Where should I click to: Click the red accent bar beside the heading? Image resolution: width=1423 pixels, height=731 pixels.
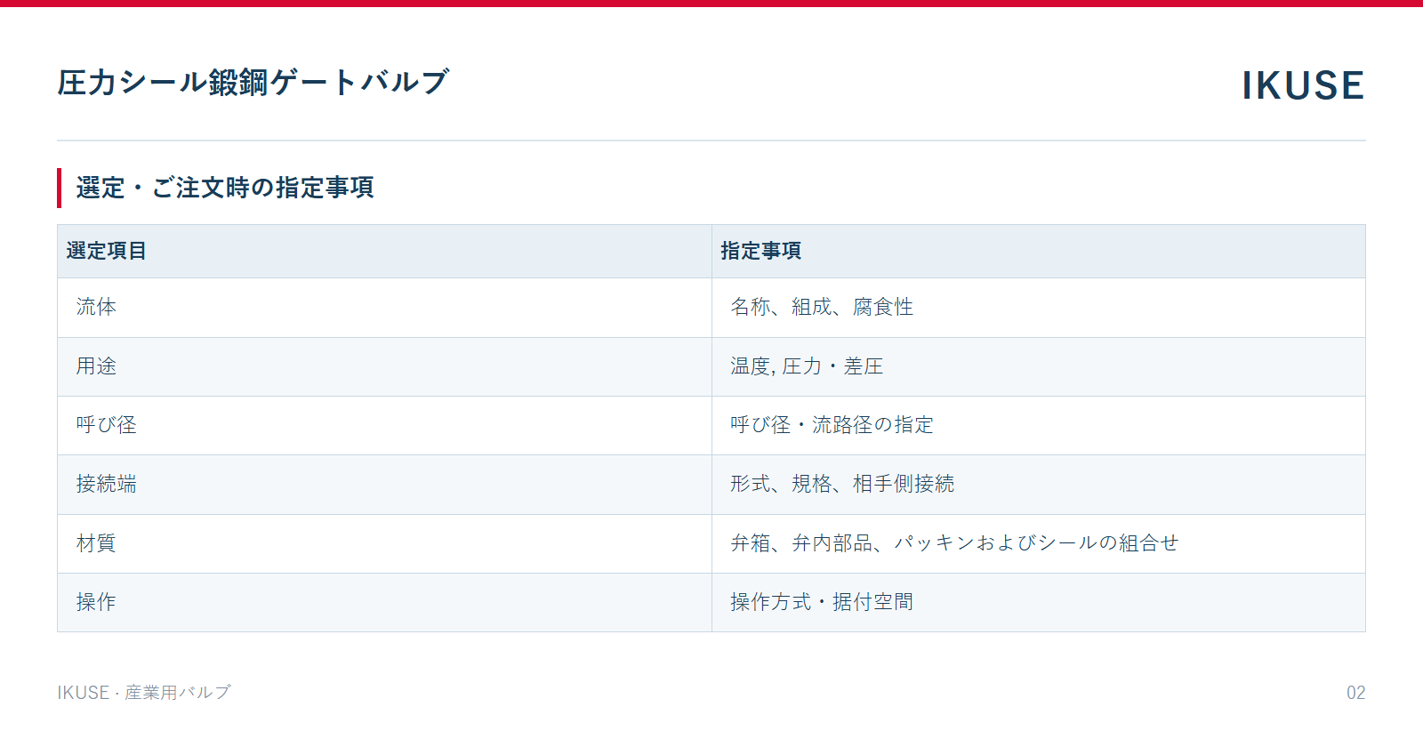click(x=60, y=188)
